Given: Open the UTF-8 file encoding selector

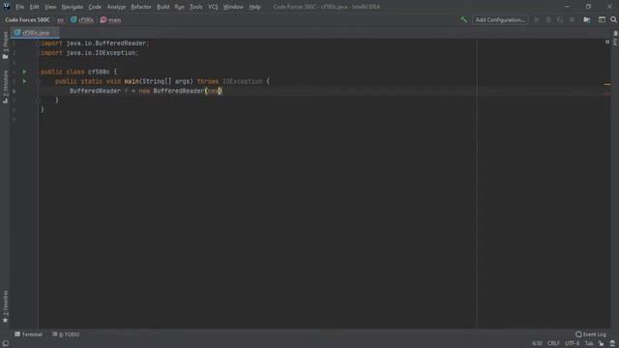Looking at the screenshot, I should (x=572, y=344).
